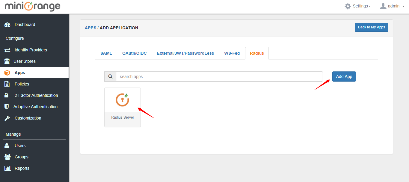Switch to the OAuth/OIDC tab
Screen dimensions: 409x182
click(134, 53)
